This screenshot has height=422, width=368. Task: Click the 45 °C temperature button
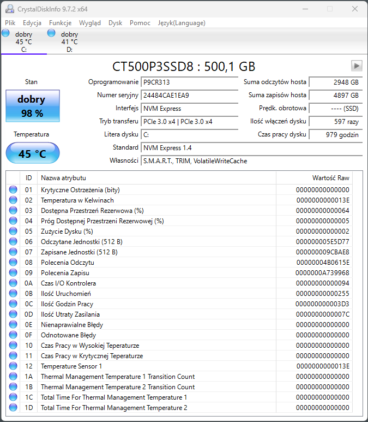pyautogui.click(x=32, y=153)
